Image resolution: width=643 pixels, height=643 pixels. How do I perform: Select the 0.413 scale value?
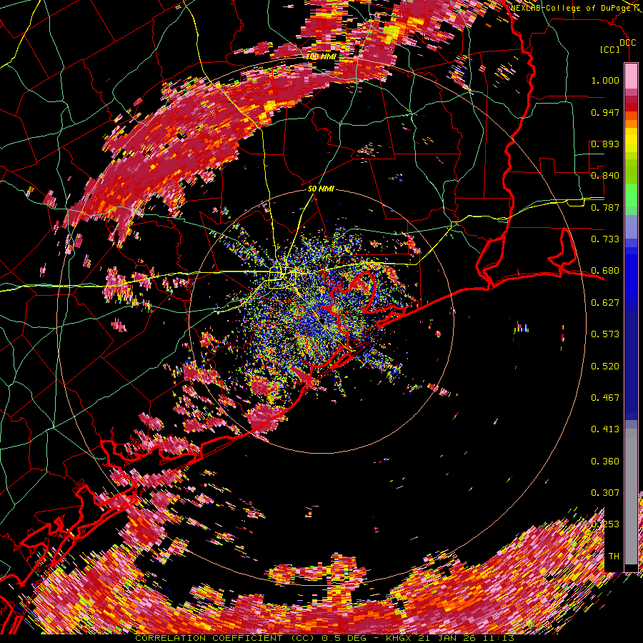pos(605,429)
